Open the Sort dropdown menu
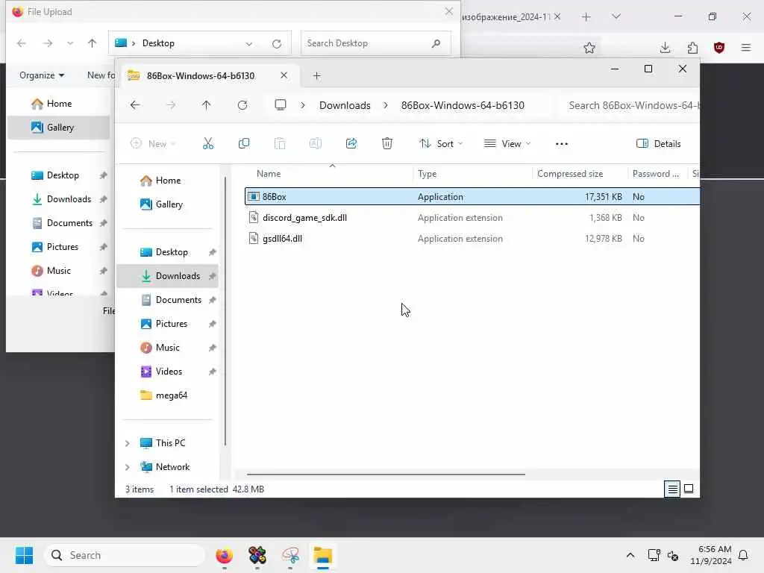This screenshot has width=764, height=573. tap(441, 143)
